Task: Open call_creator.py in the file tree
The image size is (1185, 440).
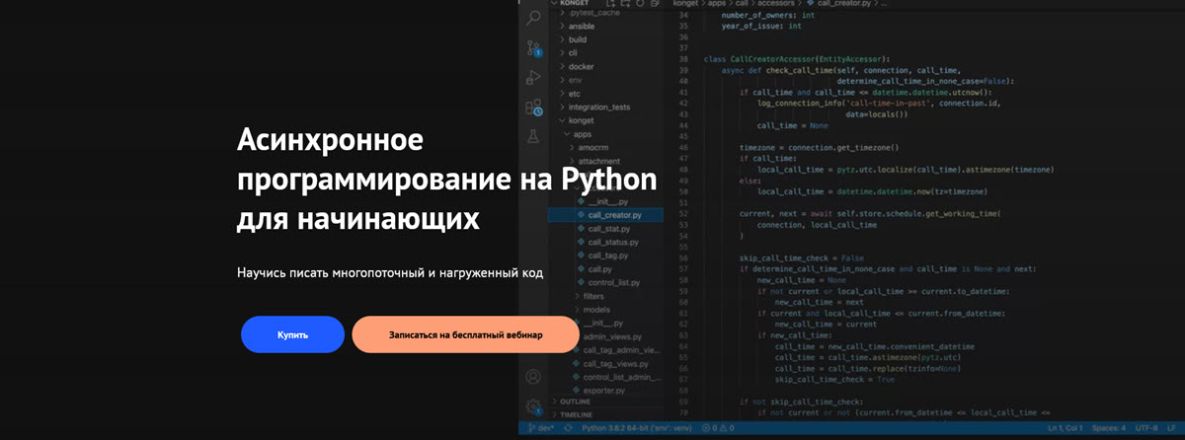Action: [x=605, y=215]
